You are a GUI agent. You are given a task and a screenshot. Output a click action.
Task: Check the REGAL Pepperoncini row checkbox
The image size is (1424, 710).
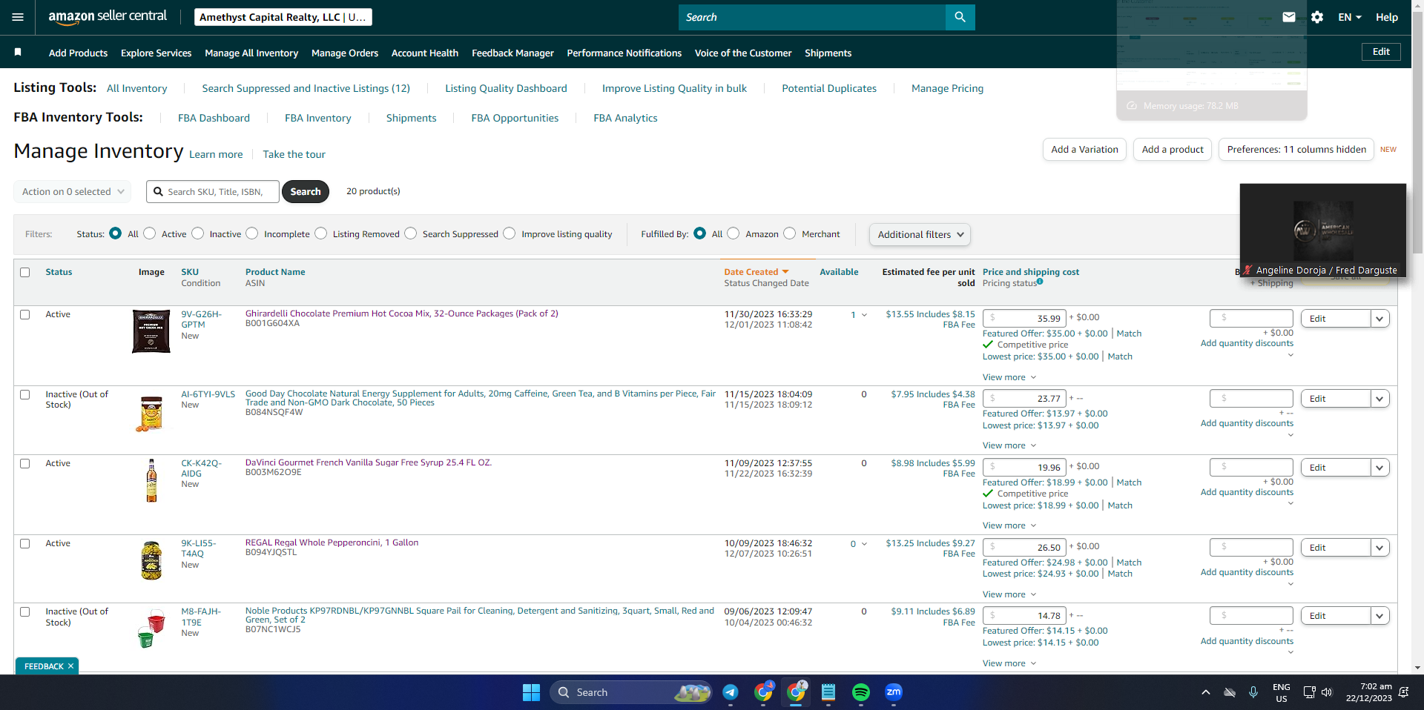pyautogui.click(x=25, y=544)
